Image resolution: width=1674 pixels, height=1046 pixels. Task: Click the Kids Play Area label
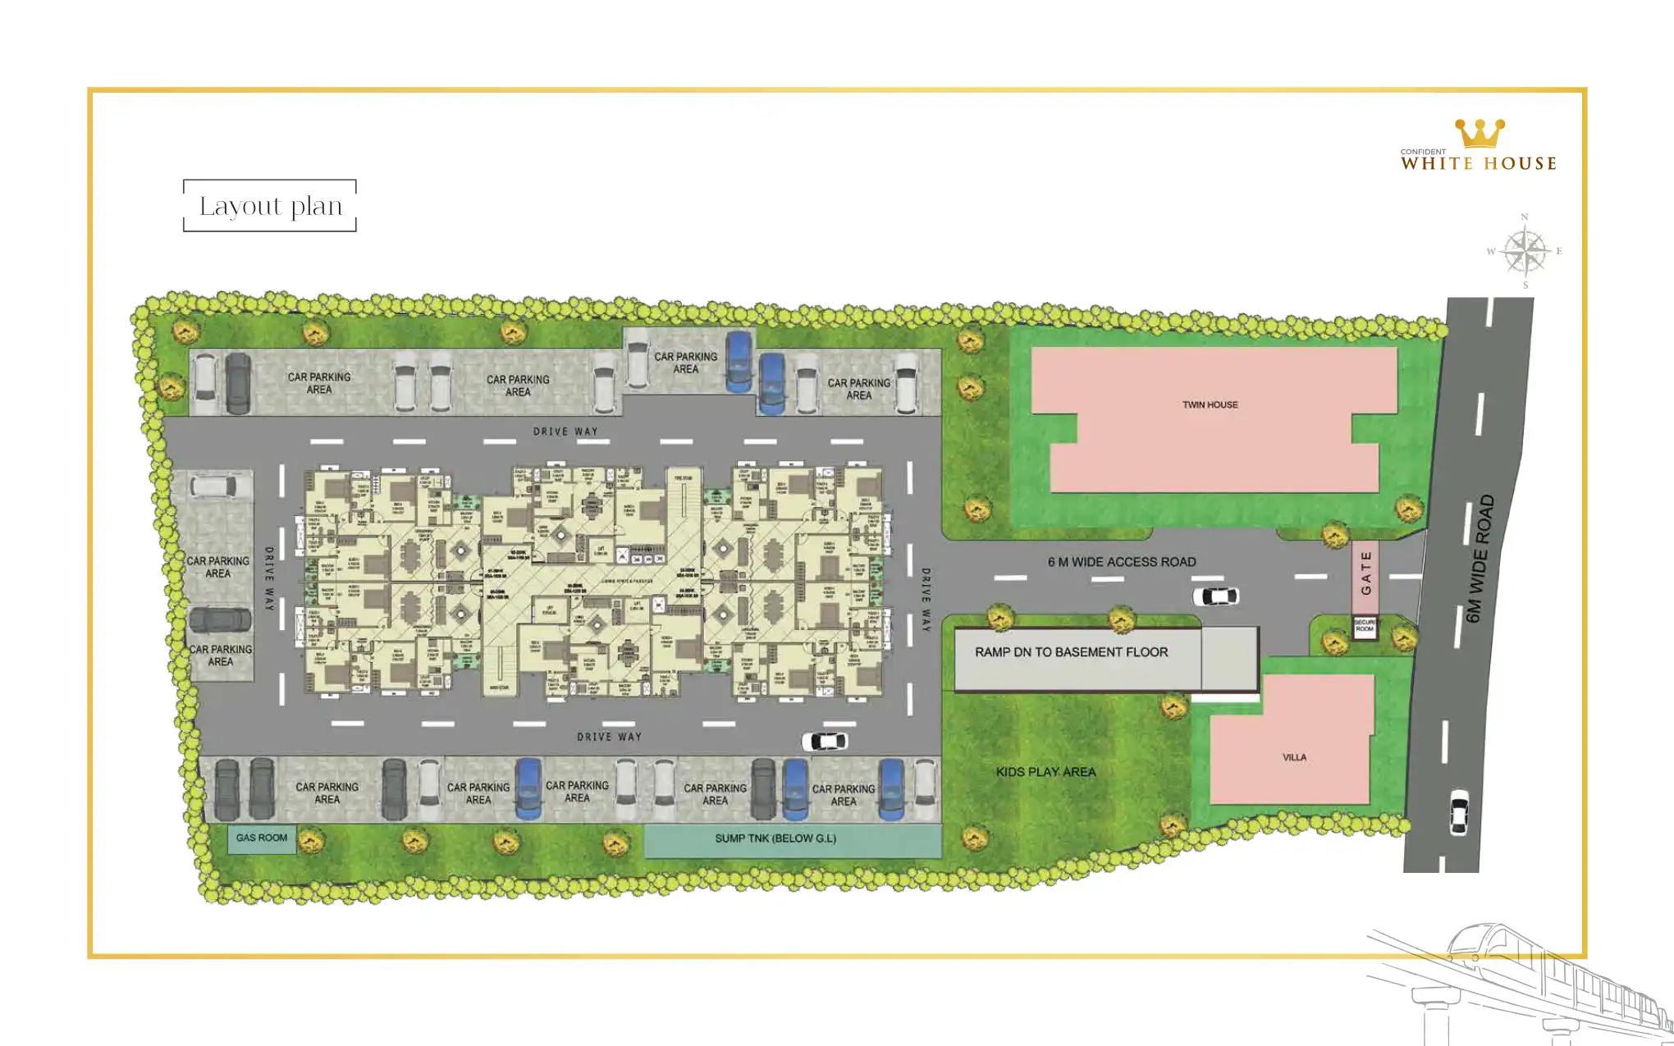pyautogui.click(x=1045, y=772)
